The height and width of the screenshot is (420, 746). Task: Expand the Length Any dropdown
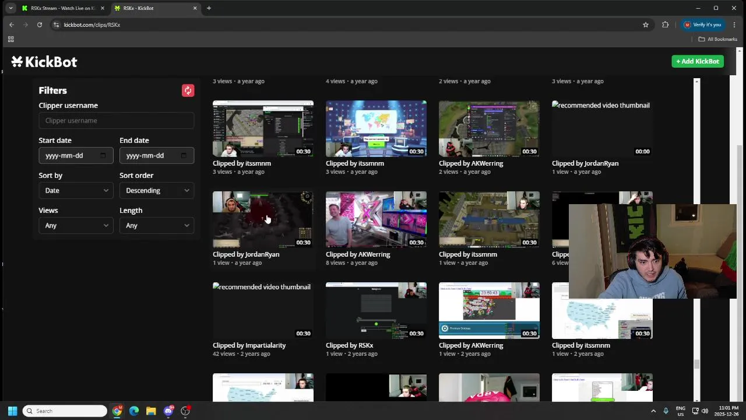tap(157, 226)
